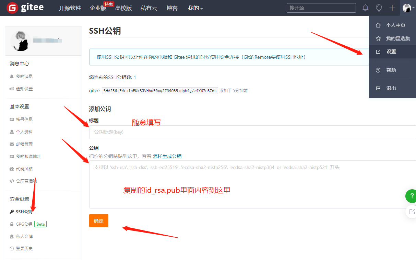Open 邮箱管理 in sidebar
This screenshot has width=416, height=260.
pos(24,144)
